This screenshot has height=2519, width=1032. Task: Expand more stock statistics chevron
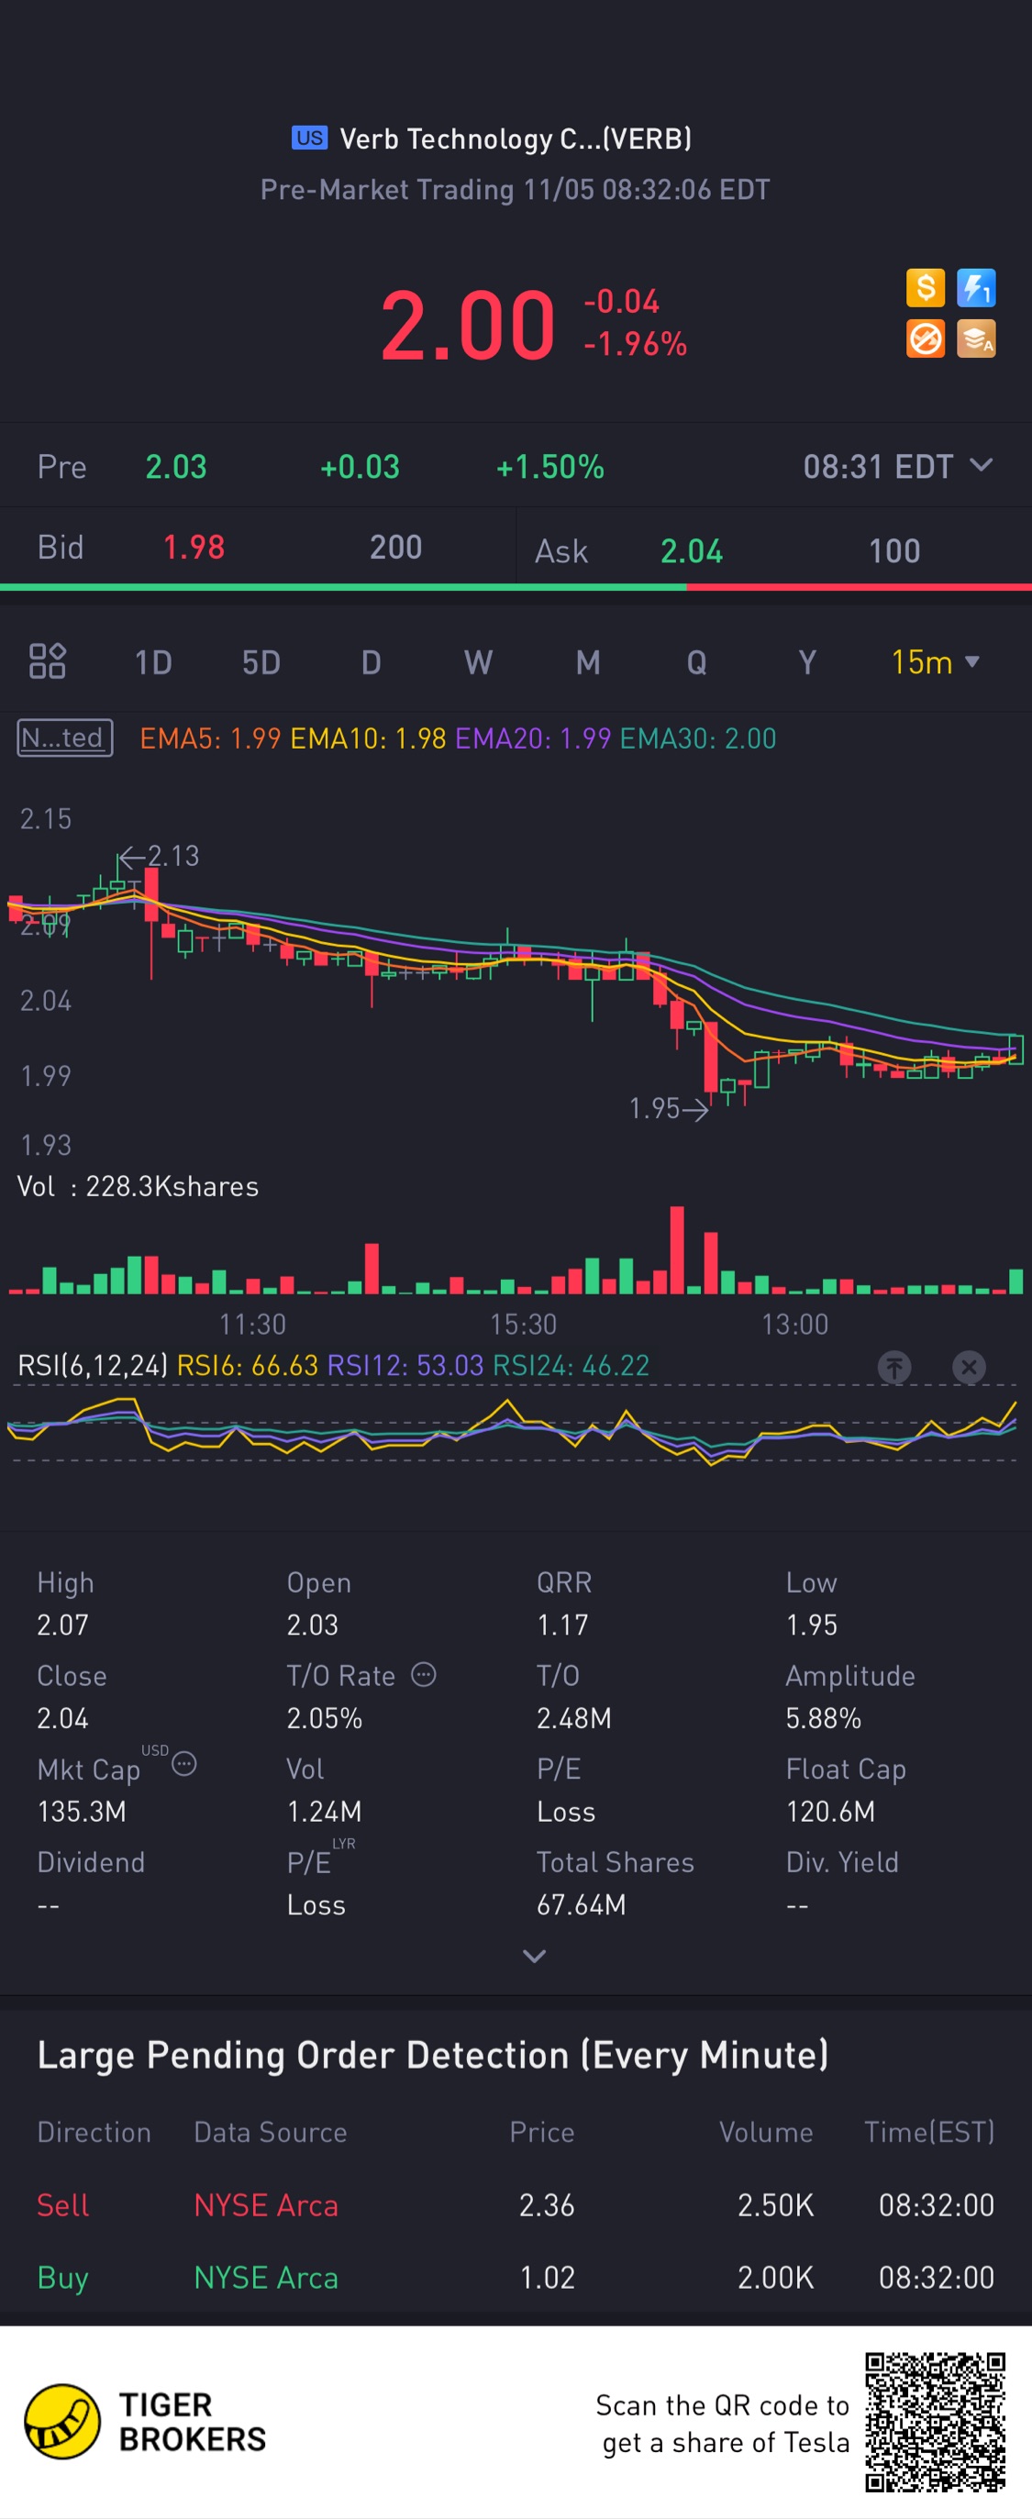[534, 1956]
